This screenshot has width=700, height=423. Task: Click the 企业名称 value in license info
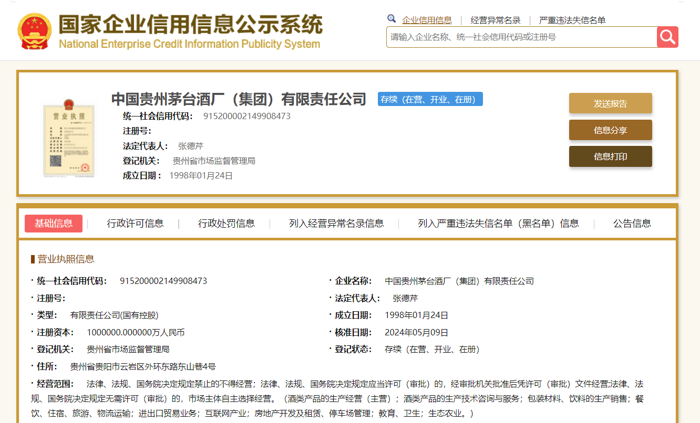[459, 281]
